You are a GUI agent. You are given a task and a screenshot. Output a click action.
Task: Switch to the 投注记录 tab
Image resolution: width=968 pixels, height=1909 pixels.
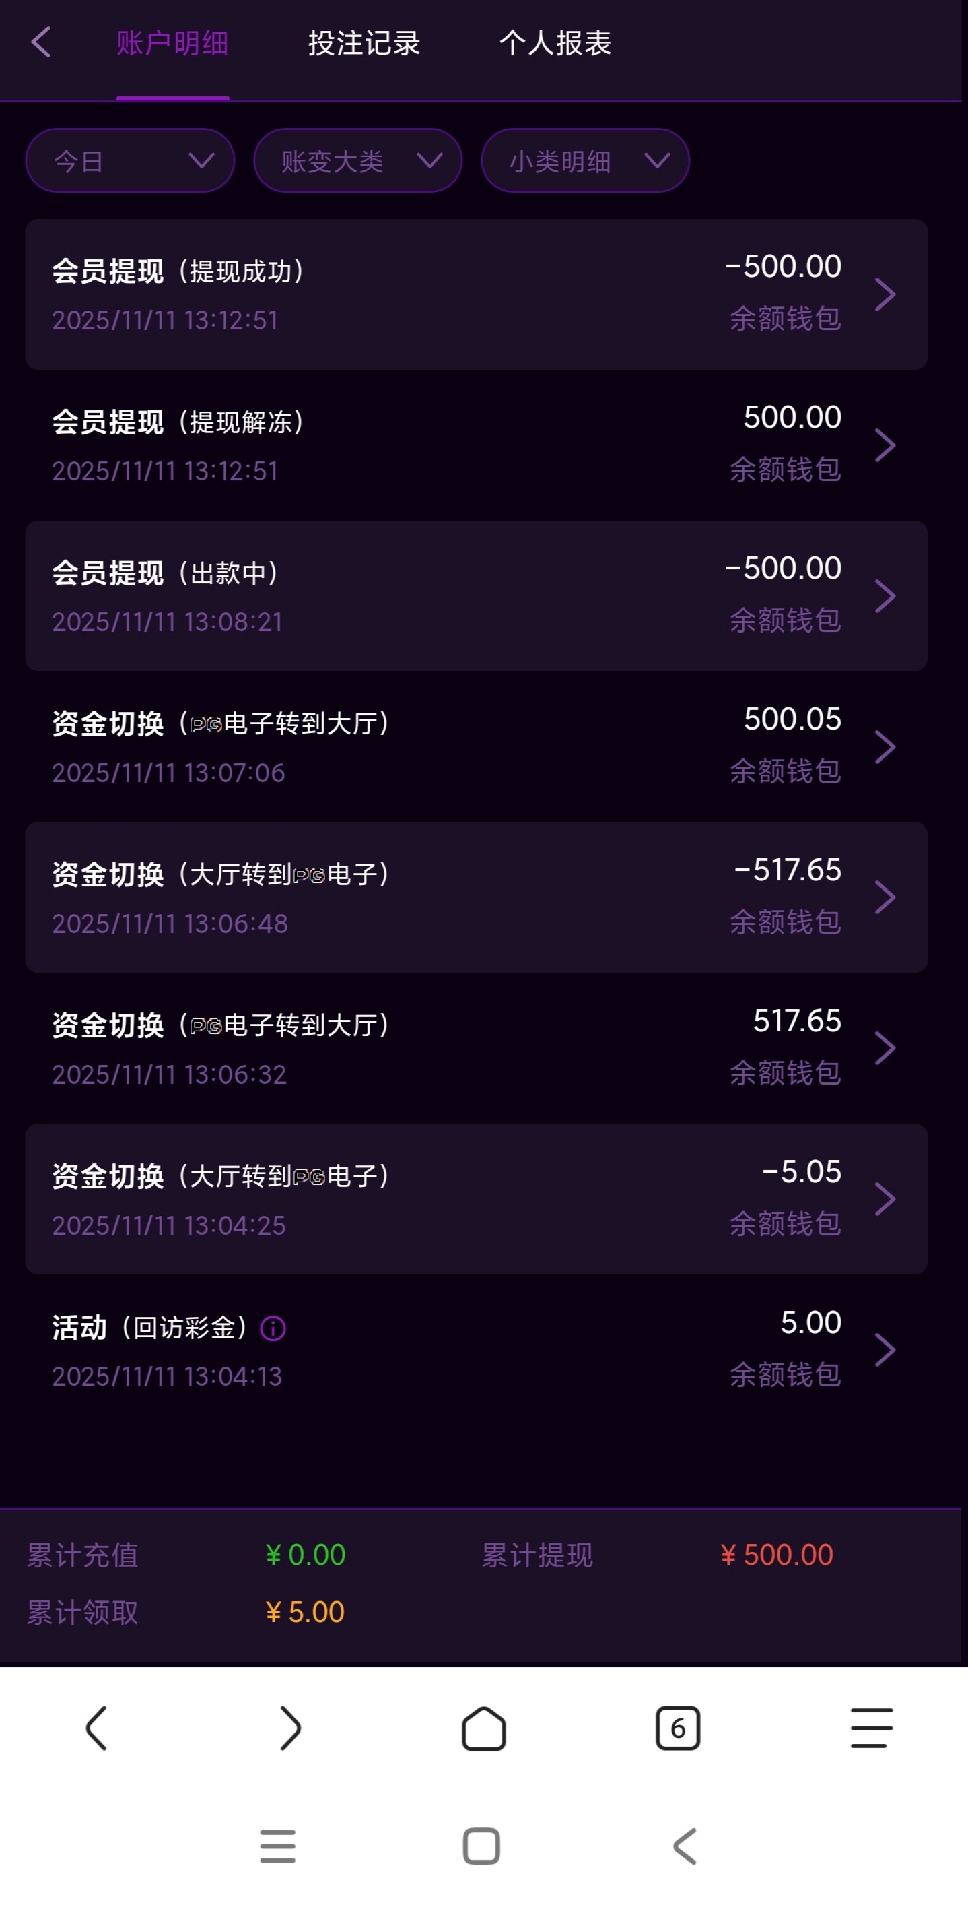pyautogui.click(x=364, y=43)
